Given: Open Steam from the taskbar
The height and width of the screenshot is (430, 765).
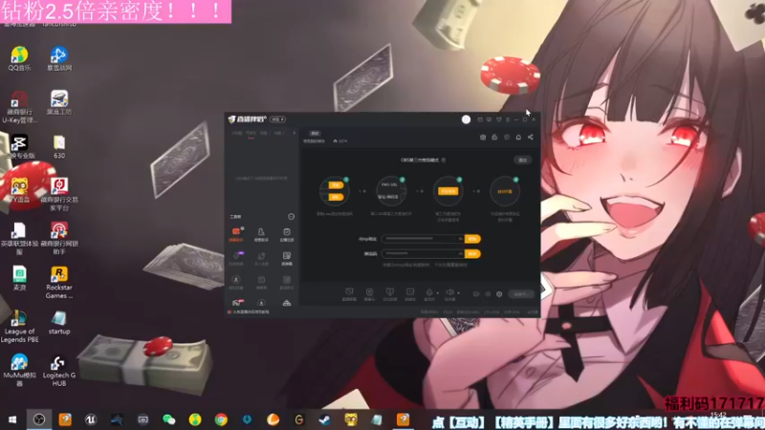Looking at the screenshot, I should [324, 419].
